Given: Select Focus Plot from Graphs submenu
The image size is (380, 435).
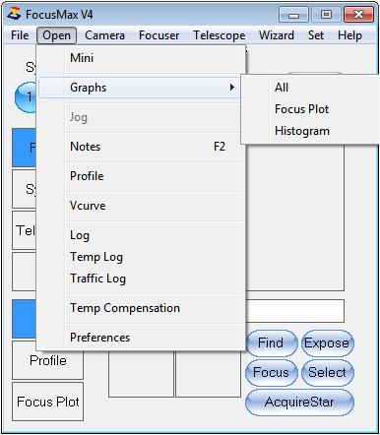Looking at the screenshot, I should [x=301, y=109].
